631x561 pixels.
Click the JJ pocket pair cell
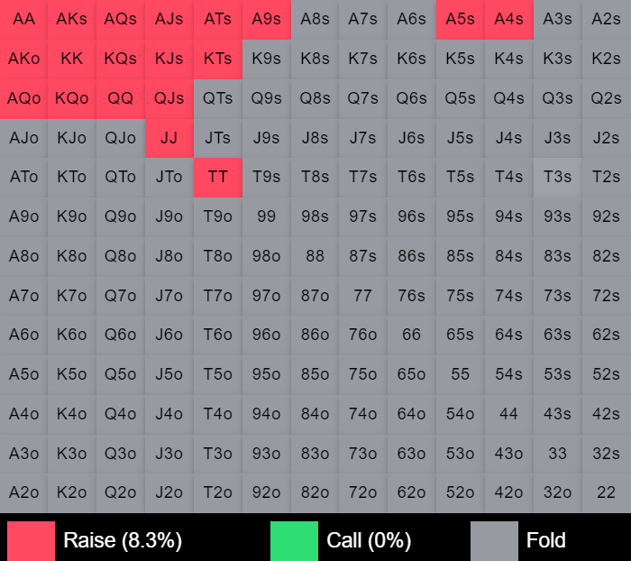pyautogui.click(x=169, y=138)
